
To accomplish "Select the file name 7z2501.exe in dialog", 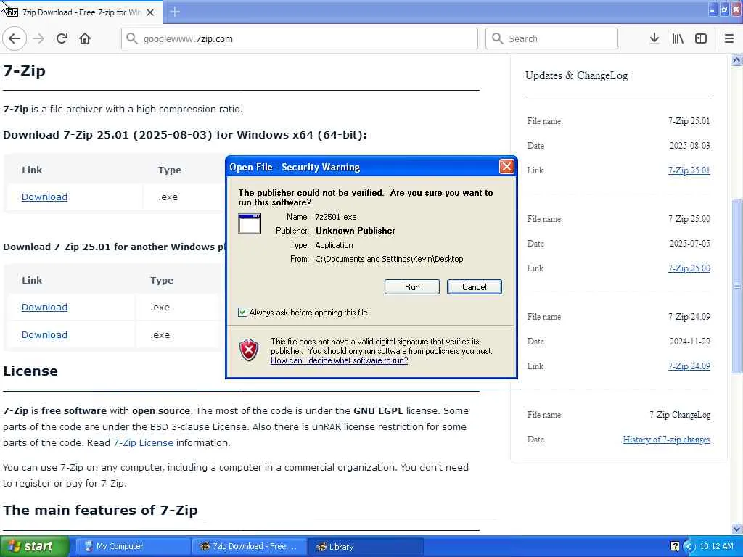I will [x=335, y=217].
